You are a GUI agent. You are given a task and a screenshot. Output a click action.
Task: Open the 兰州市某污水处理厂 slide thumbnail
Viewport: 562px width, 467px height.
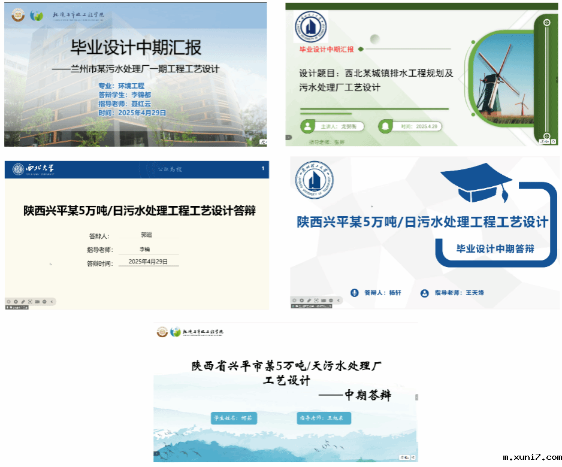135,75
